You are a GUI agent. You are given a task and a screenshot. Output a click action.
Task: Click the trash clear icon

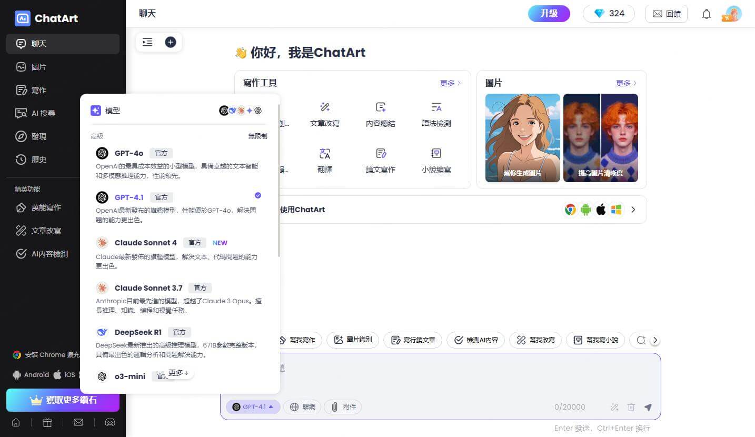pos(631,407)
